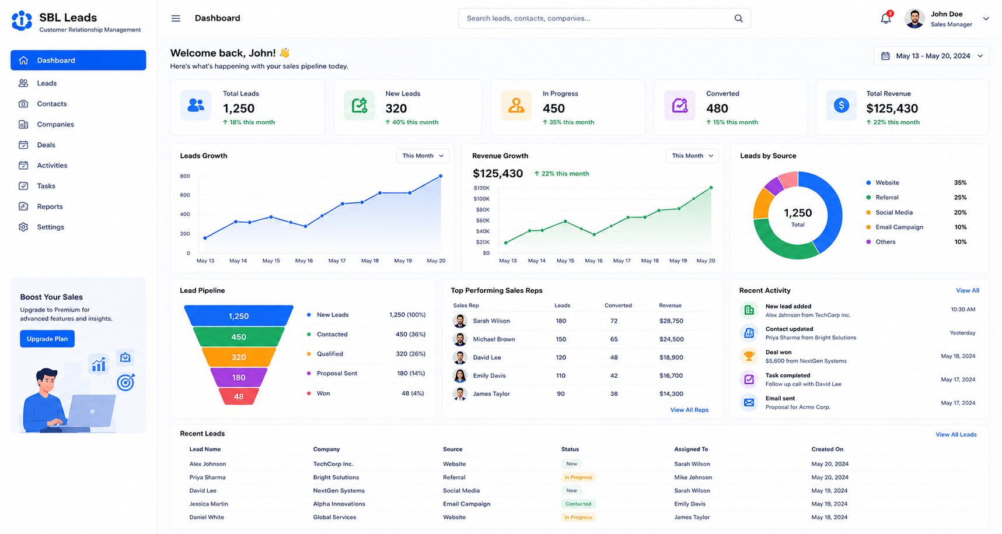The height and width of the screenshot is (534, 1002).
Task: Click the New Leads card icon
Action: pos(359,106)
